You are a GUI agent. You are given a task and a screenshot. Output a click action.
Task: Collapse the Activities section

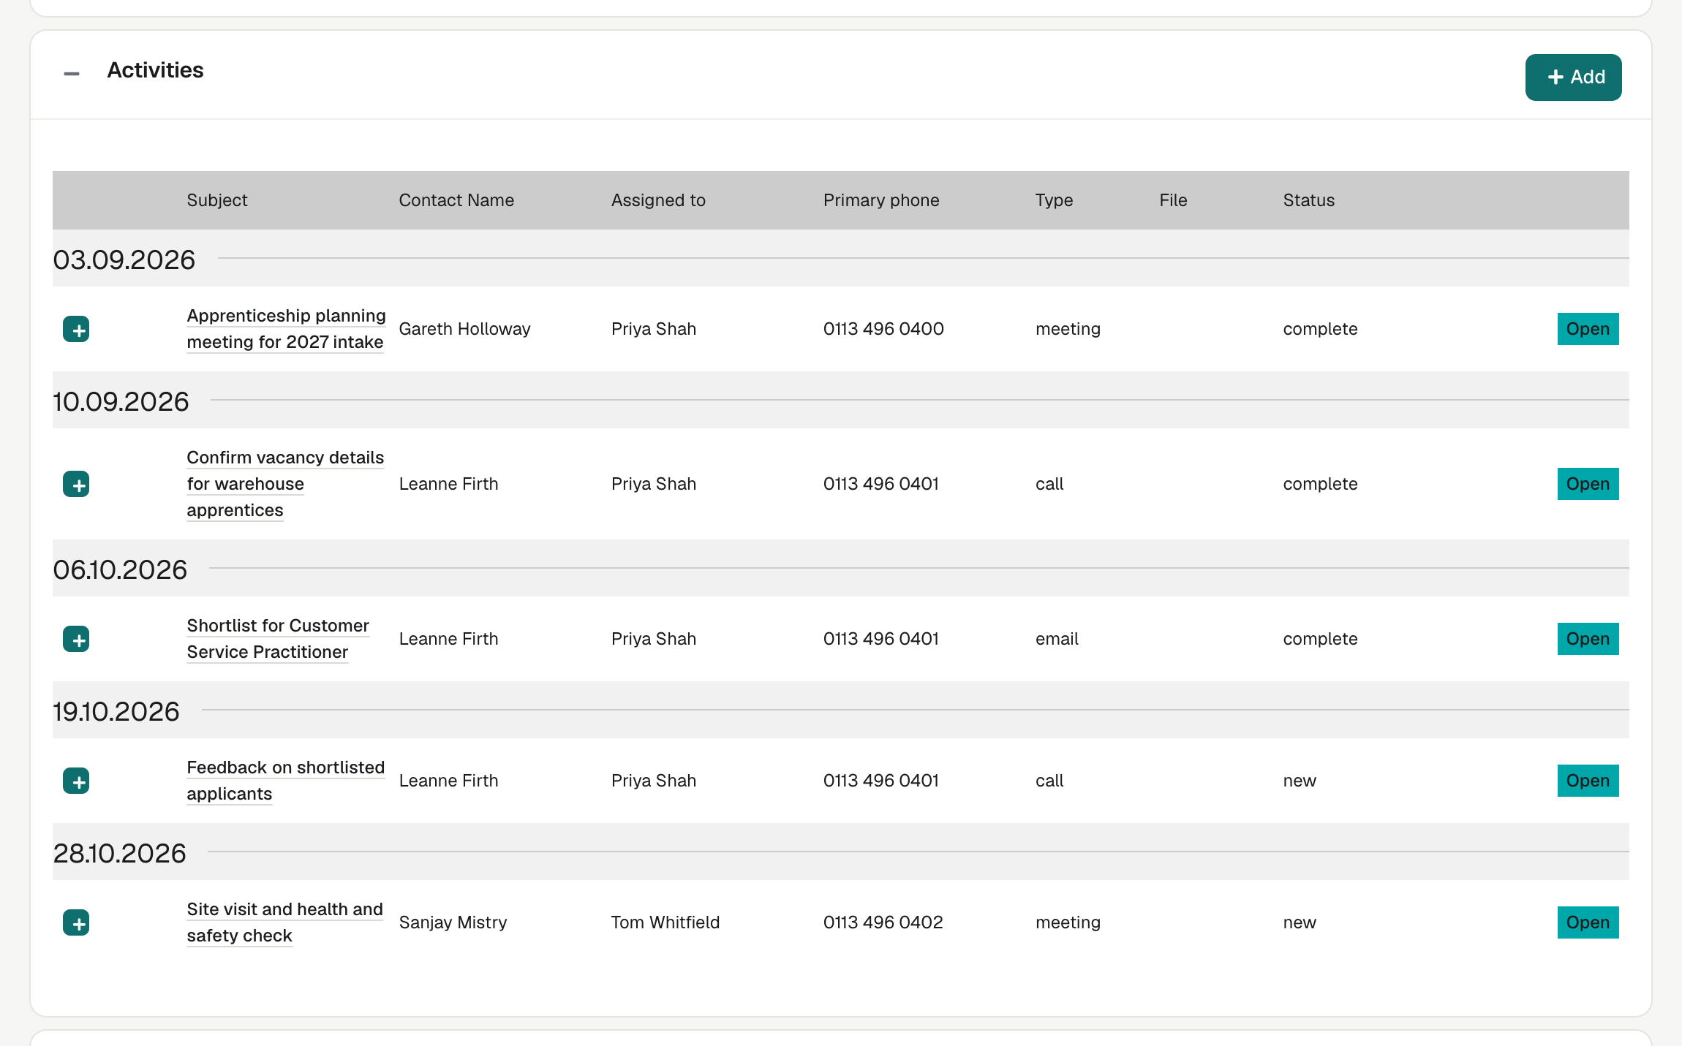(72, 73)
